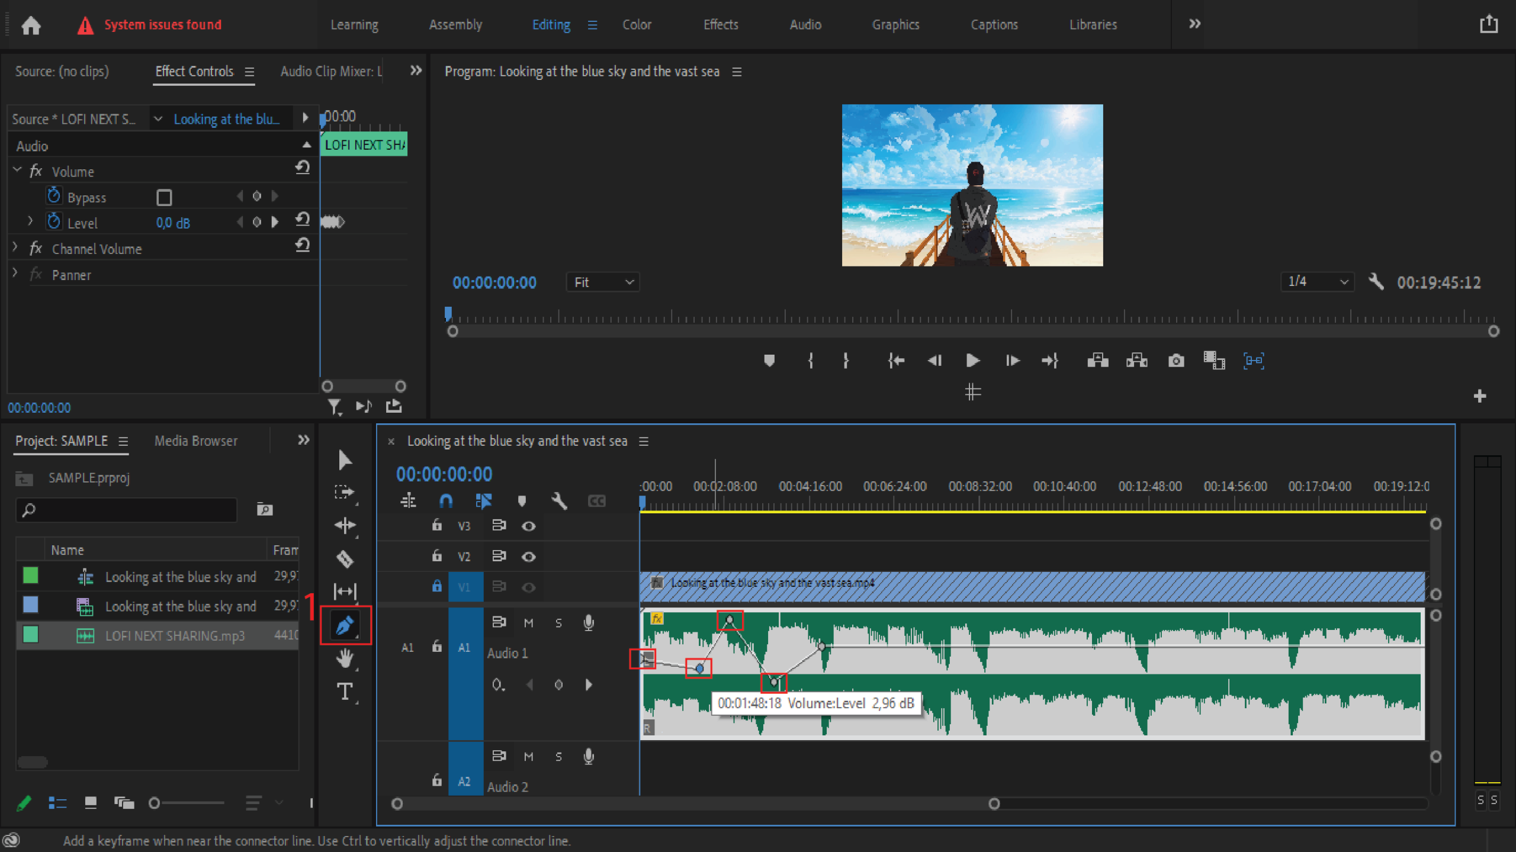Open the 1/4 playback resolution dropdown
The width and height of the screenshot is (1516, 852).
(x=1316, y=282)
